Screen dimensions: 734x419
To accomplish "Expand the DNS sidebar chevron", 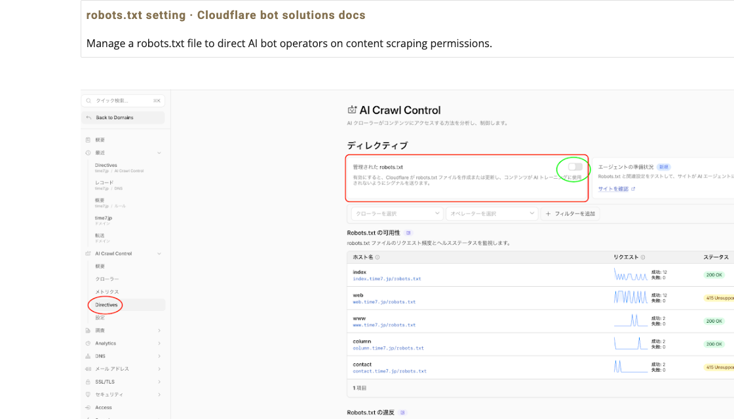I will [159, 356].
